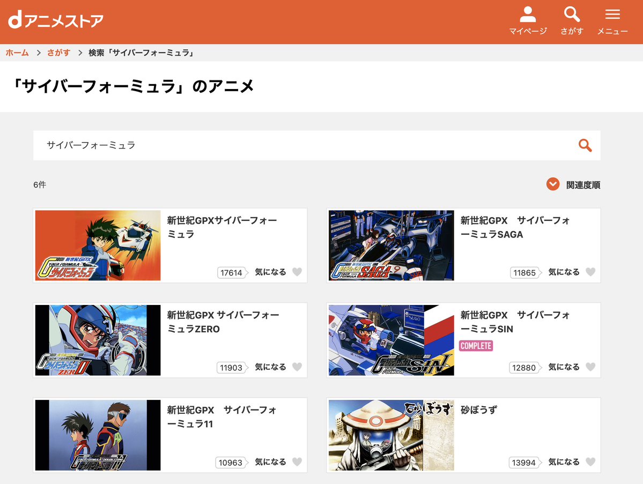The height and width of the screenshot is (484, 643).
Task: Open サイバーフォーミュラZERO thumbnail
Action: click(98, 340)
